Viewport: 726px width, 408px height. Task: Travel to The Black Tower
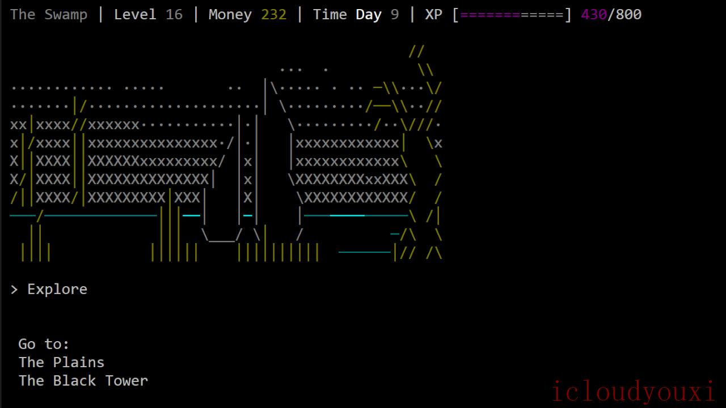tap(83, 381)
